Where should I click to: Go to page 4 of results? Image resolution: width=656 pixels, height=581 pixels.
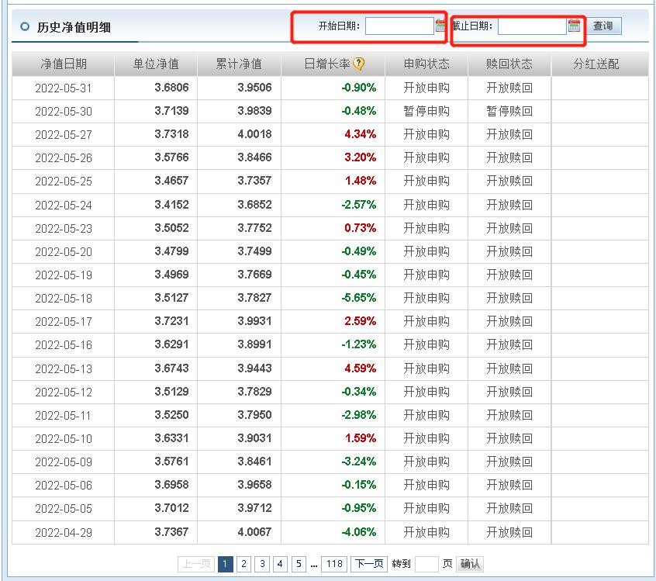click(x=280, y=563)
